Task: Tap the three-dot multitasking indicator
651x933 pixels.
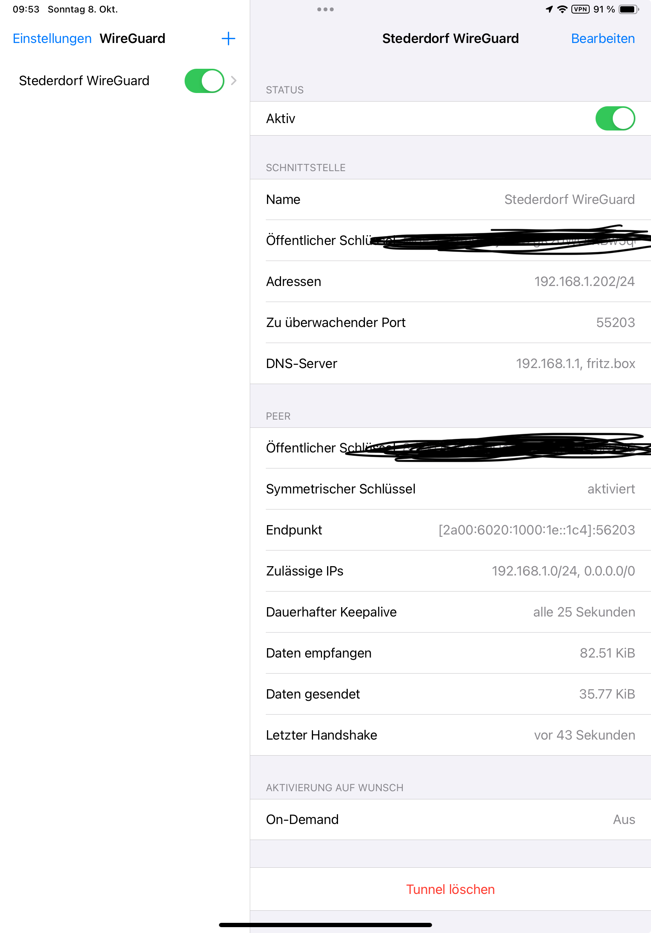Action: (325, 9)
